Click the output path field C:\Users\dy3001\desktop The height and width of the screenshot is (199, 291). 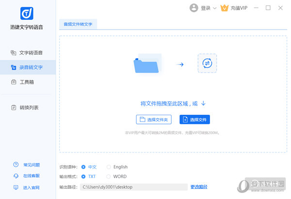[x=134, y=187]
